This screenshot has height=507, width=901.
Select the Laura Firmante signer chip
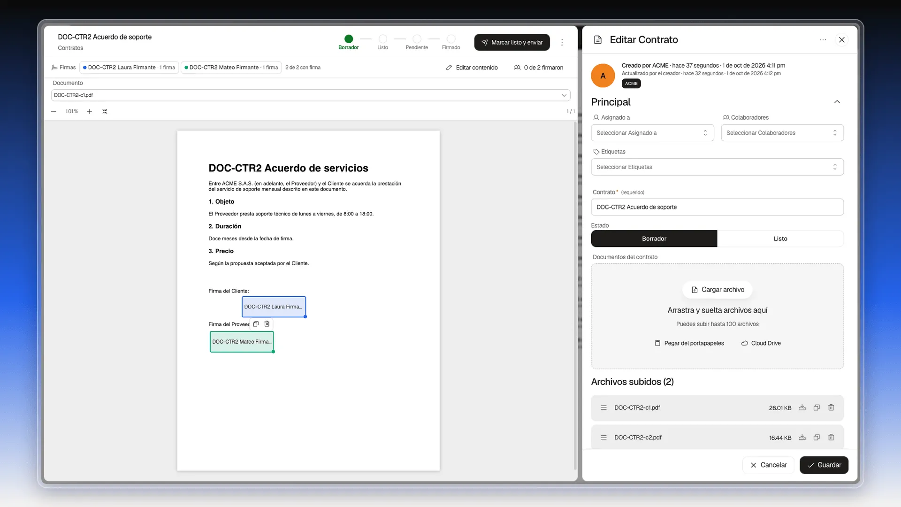tap(129, 68)
